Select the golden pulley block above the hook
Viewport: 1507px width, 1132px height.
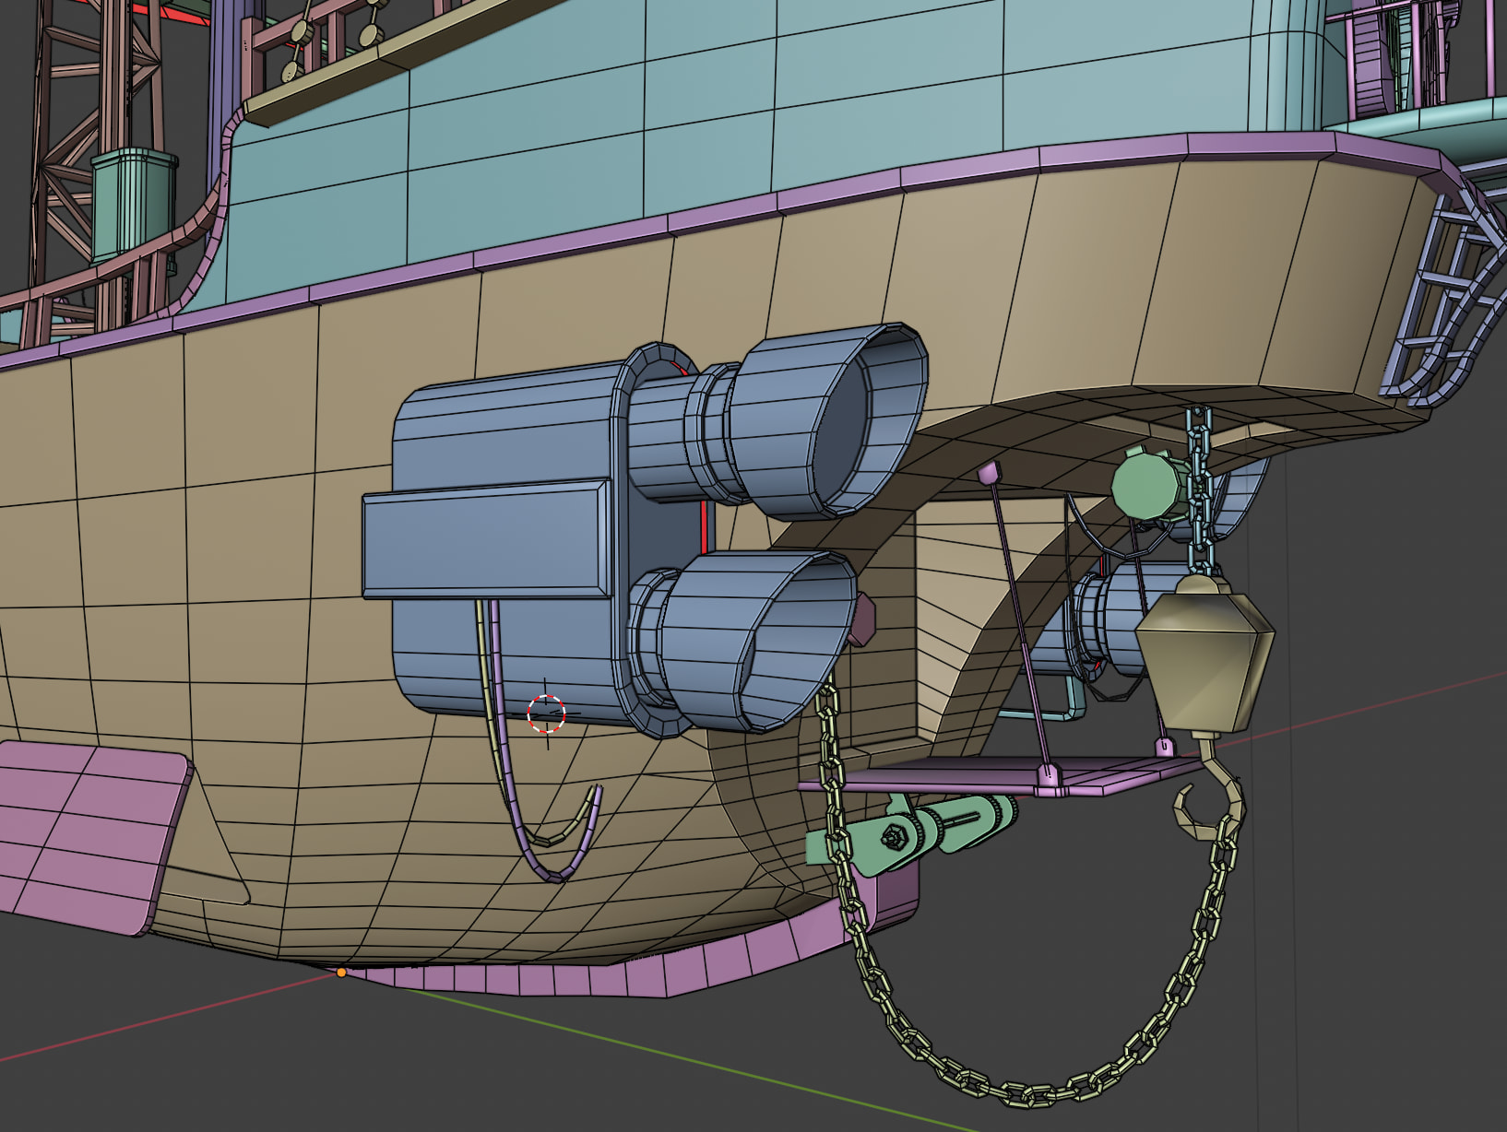coord(1204,654)
